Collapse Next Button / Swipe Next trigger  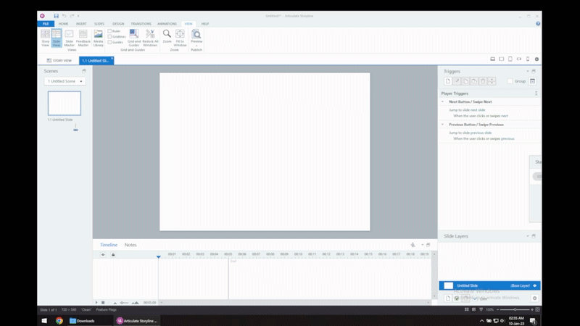click(443, 102)
